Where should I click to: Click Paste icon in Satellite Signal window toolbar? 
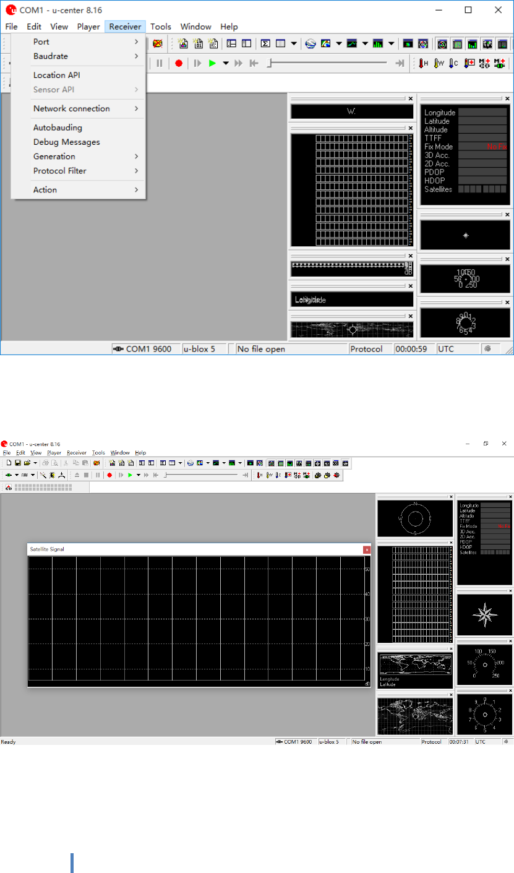(84, 463)
